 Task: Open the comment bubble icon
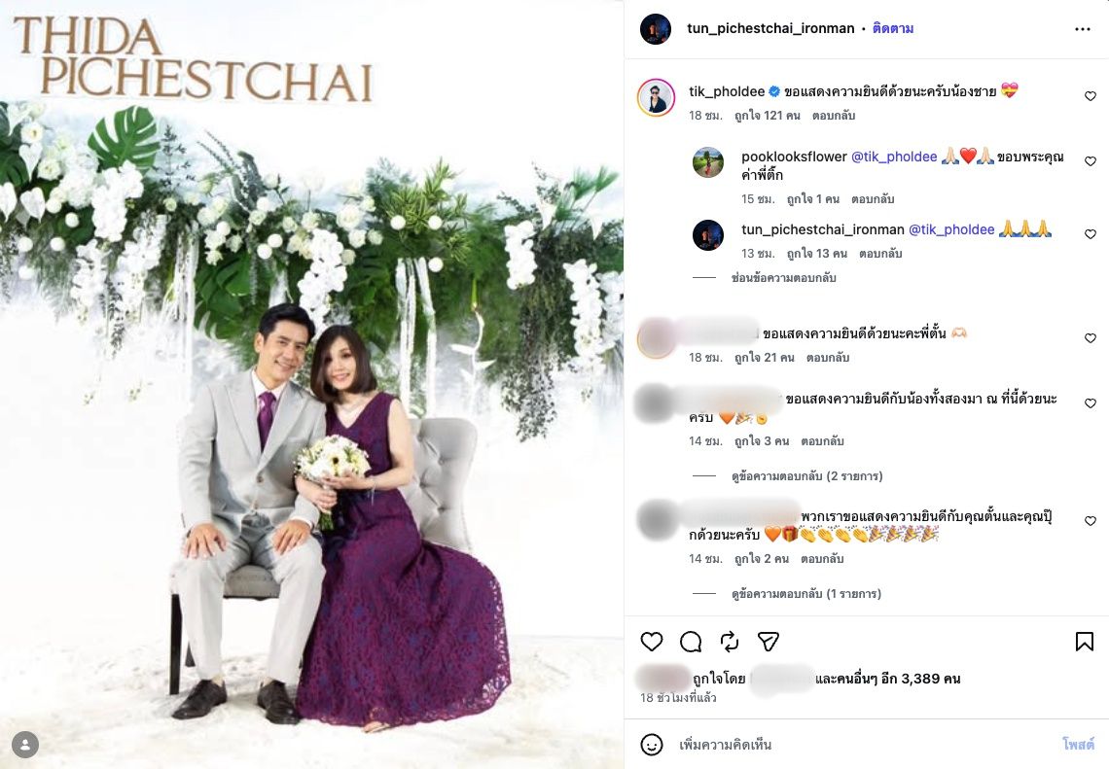[x=691, y=642]
